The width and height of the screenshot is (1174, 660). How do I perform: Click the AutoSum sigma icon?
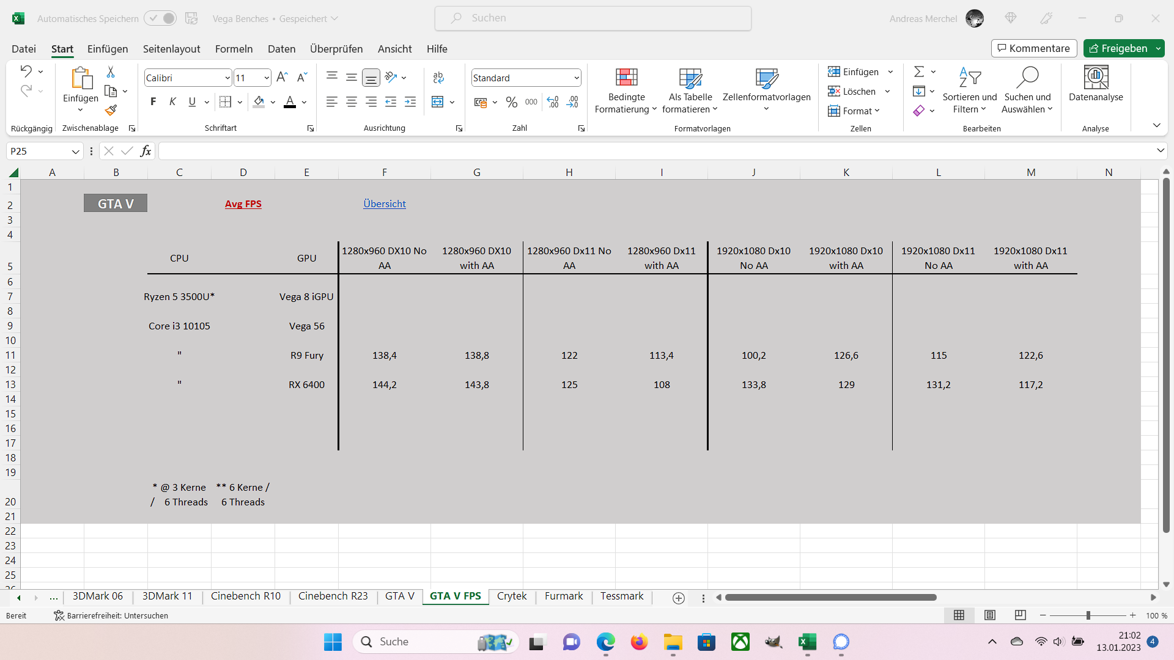click(918, 72)
